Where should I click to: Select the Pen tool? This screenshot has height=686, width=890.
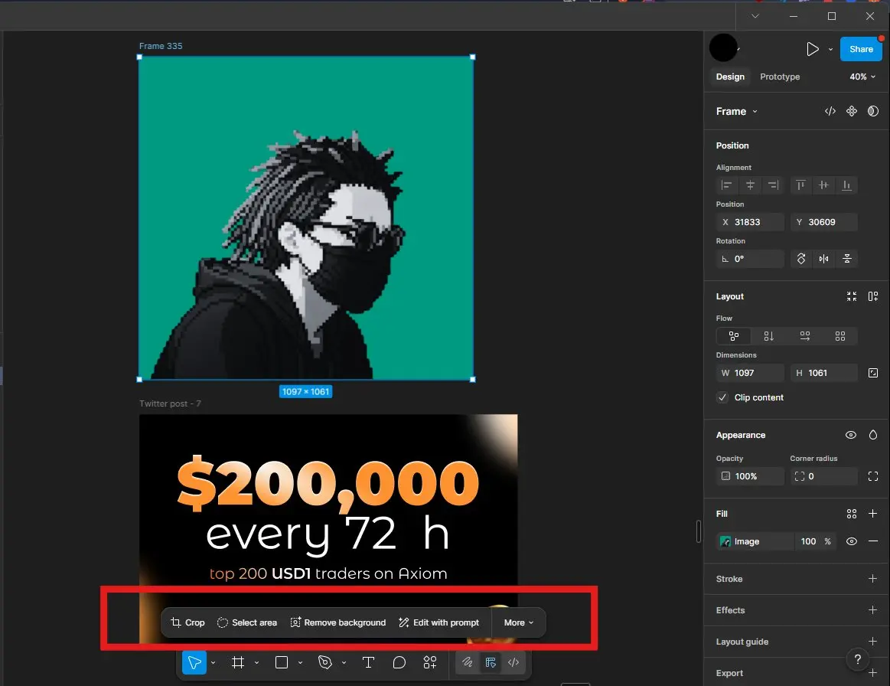[x=325, y=663]
